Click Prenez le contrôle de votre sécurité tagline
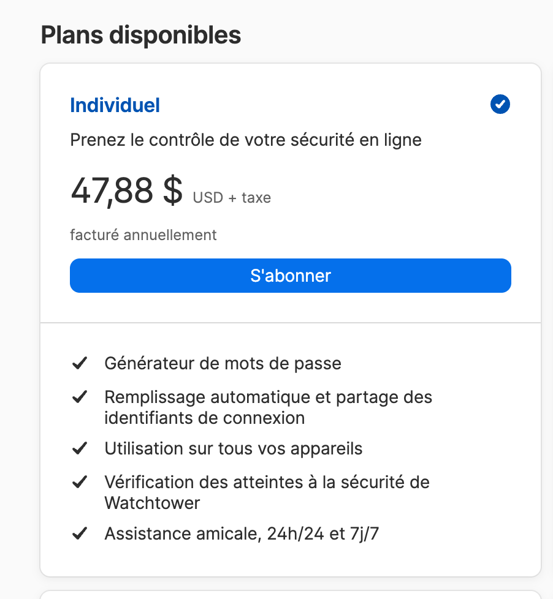This screenshot has height=599, width=553. (246, 140)
